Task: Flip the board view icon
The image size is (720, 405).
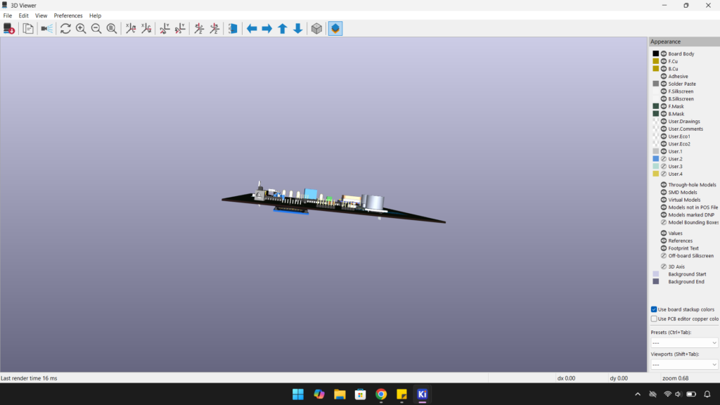Action: [x=233, y=28]
